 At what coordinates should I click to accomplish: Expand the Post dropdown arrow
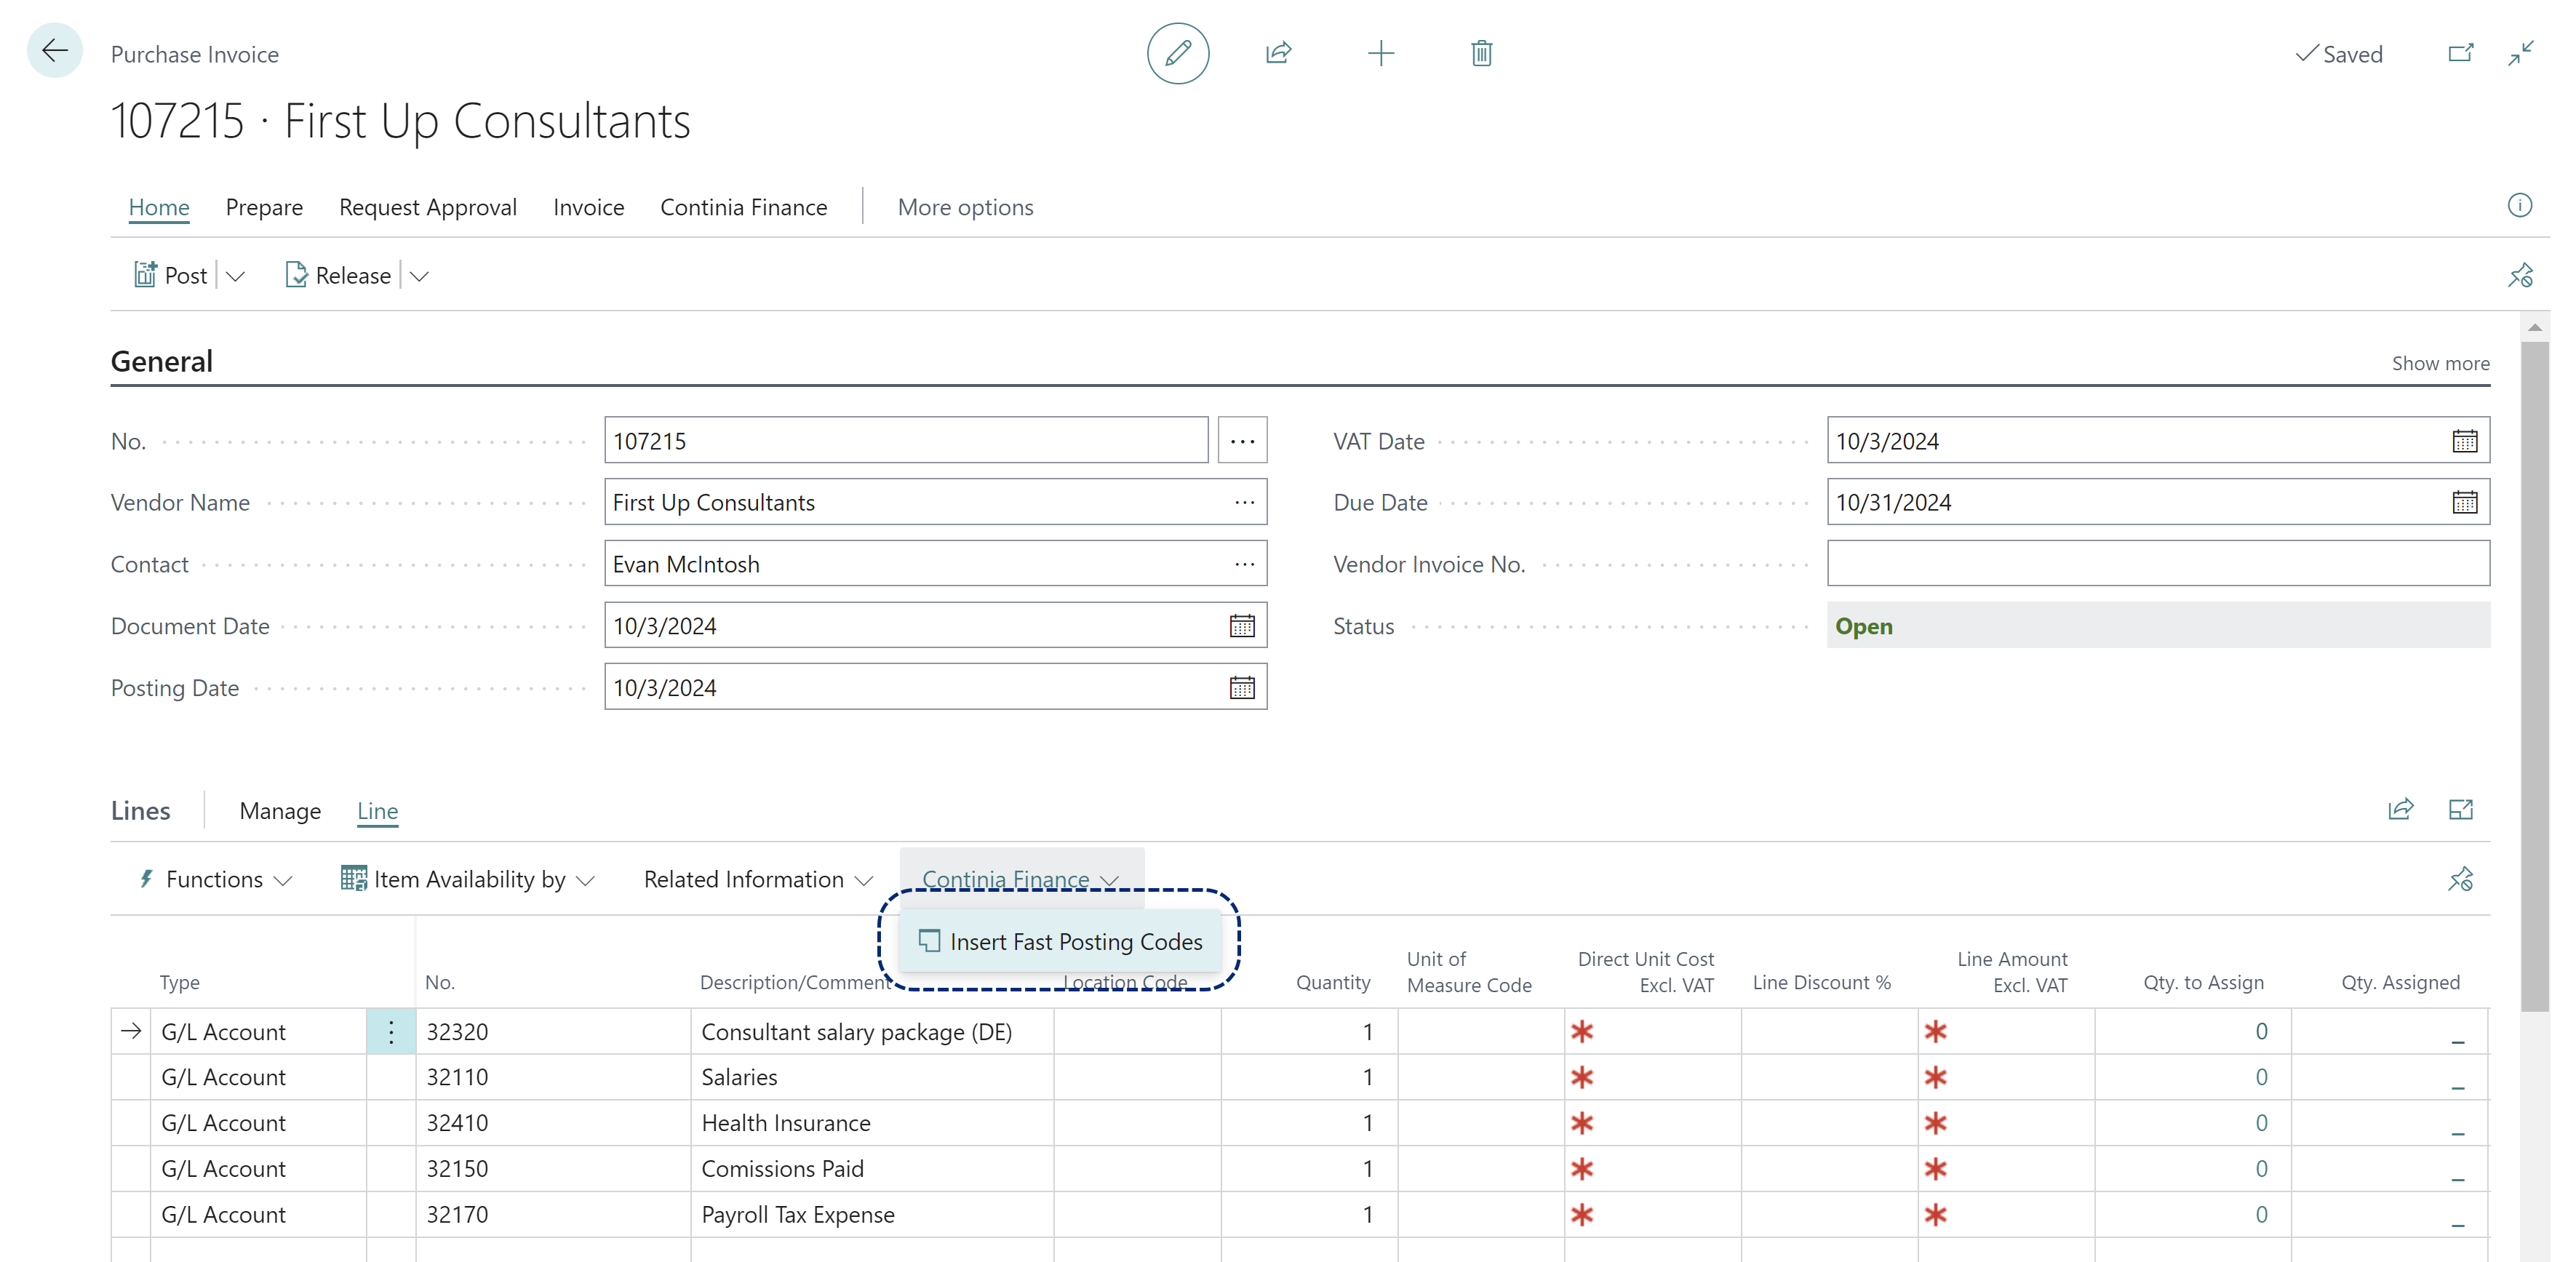point(238,274)
